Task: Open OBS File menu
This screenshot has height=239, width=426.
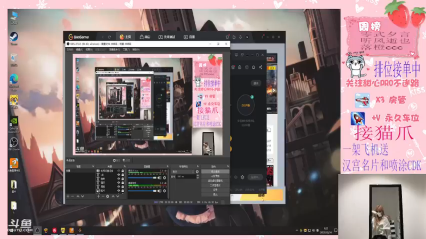Action: [x=70, y=49]
